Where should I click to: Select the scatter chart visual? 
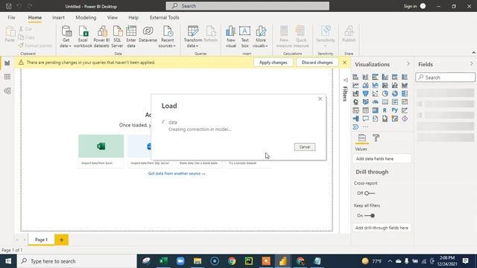[x=375, y=94]
